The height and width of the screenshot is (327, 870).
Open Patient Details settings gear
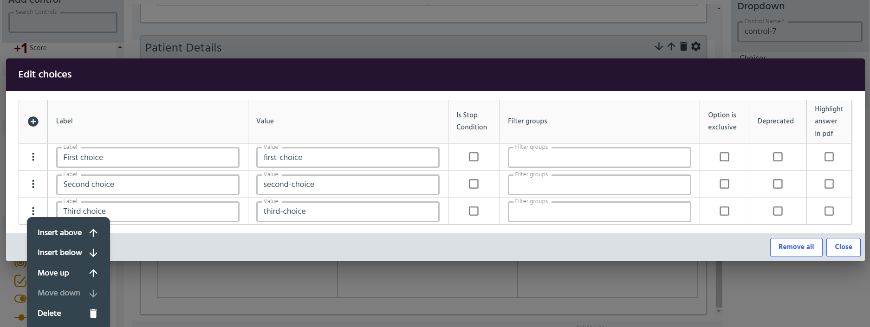[696, 46]
